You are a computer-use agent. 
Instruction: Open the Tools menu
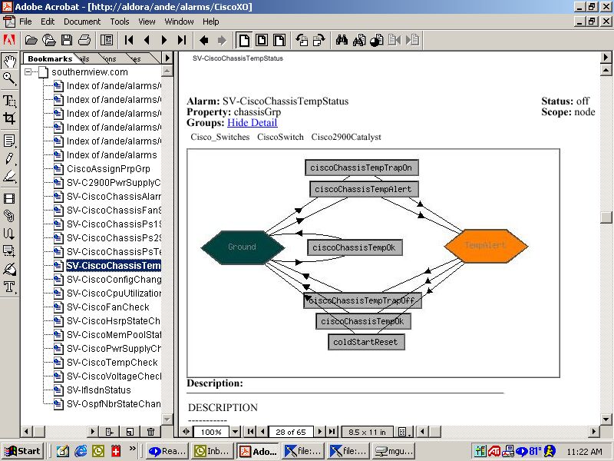coord(120,22)
